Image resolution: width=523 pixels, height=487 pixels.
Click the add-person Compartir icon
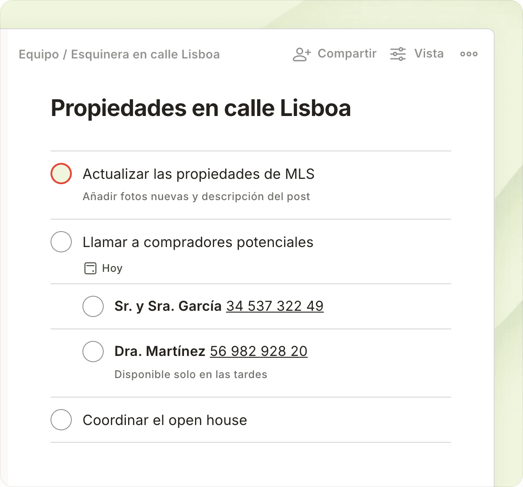(x=302, y=54)
